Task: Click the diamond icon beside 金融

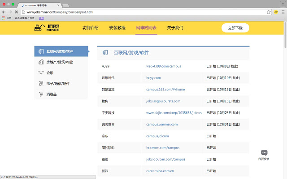Action: [41, 72]
